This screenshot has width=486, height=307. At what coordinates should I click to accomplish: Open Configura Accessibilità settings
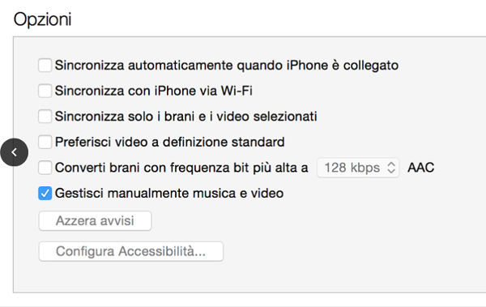coord(130,251)
